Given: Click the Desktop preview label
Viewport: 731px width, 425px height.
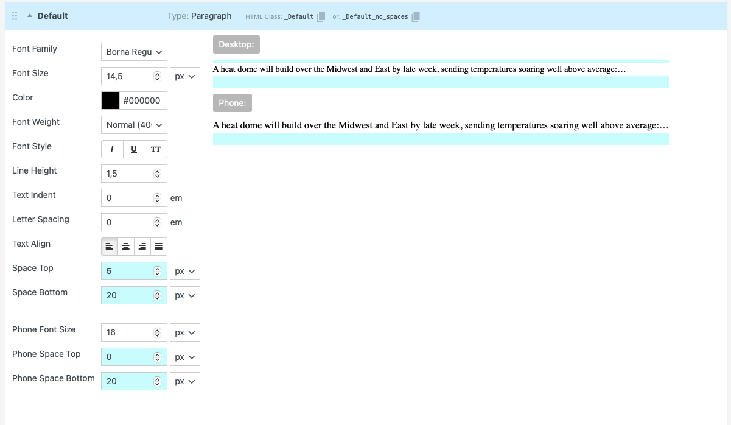Looking at the screenshot, I should pos(236,44).
